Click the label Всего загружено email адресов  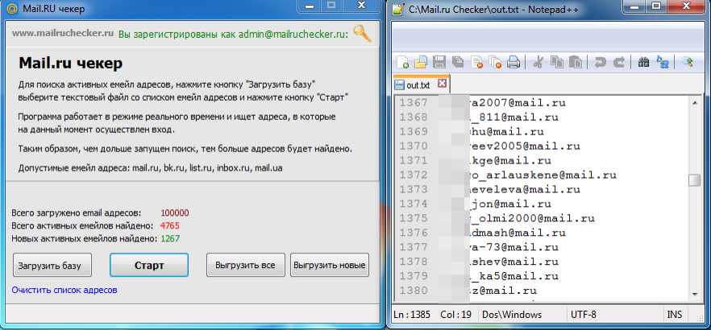click(77, 212)
